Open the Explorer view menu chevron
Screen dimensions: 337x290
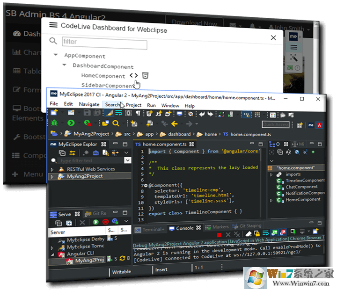coord(126,153)
